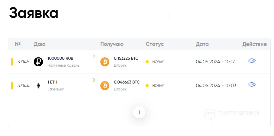Click yellow status dot for order 37145
This screenshot has height=136, width=274.
pyautogui.click(x=147, y=62)
